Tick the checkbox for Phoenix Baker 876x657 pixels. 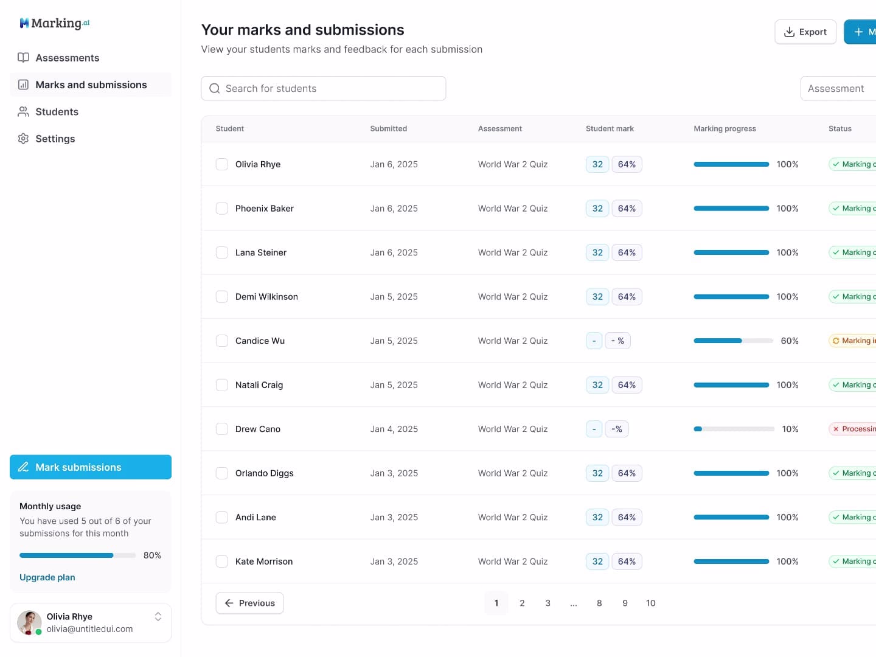pos(222,209)
